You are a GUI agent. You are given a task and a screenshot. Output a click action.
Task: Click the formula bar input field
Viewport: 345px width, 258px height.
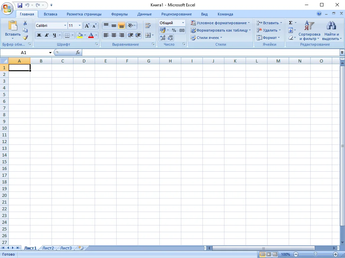(211, 52)
